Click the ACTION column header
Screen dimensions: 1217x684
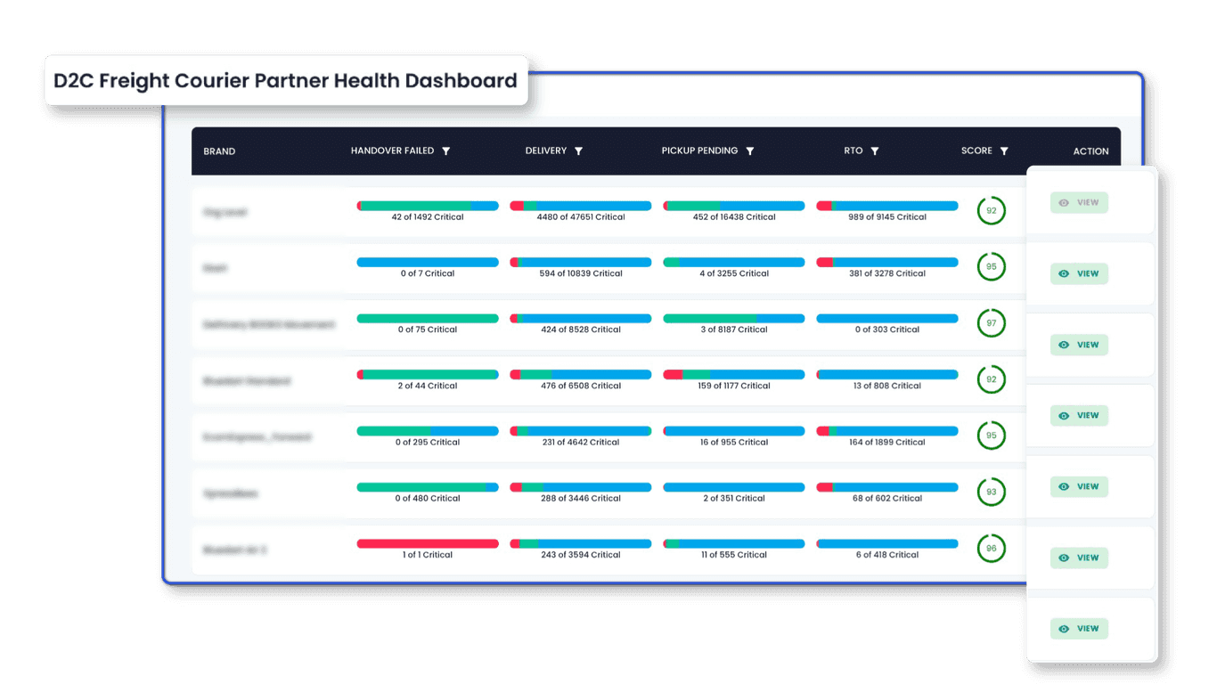[1090, 151]
